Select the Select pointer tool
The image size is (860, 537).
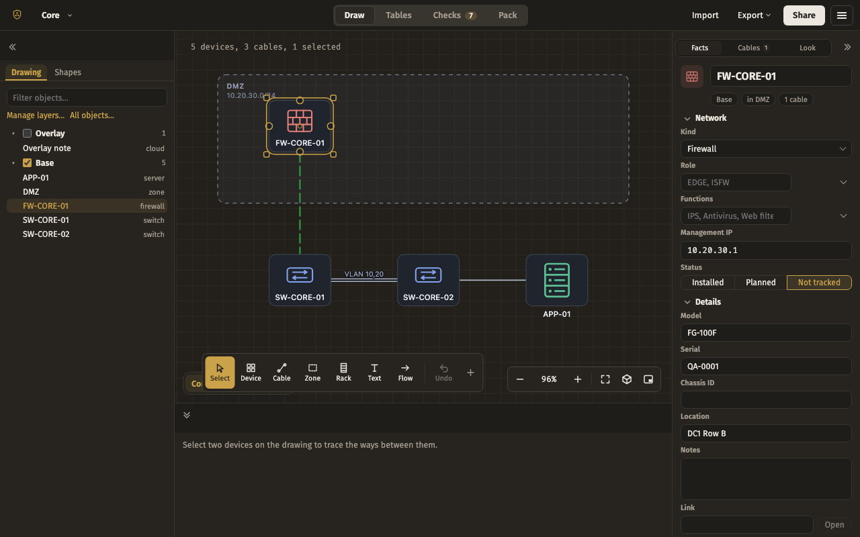tap(220, 373)
